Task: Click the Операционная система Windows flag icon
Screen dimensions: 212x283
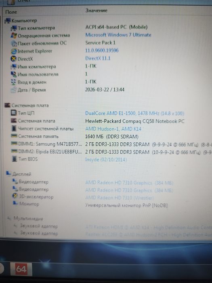Action: click(x=14, y=36)
